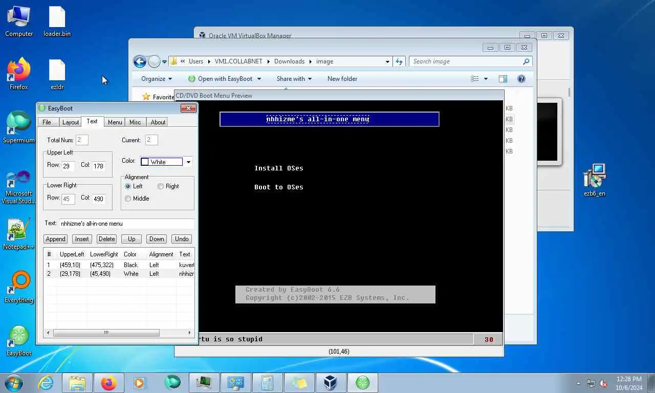Viewport: 655px width, 393px height.
Task: Select the ezb6_en installer icon on desktop
Action: click(594, 180)
